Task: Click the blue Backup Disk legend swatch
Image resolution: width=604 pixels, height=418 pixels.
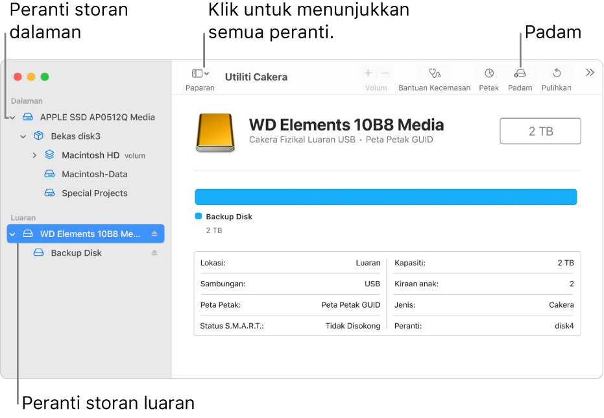Action: coord(199,216)
